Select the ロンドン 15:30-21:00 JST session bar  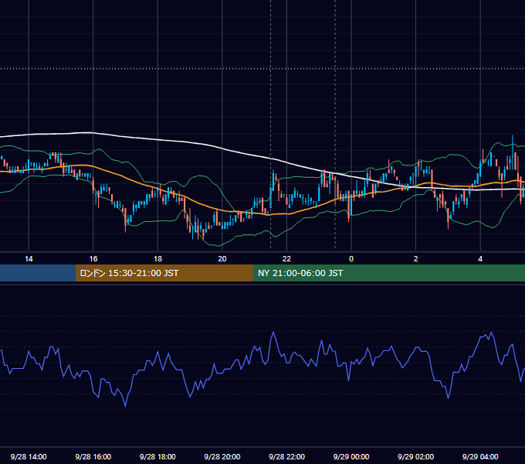click(x=164, y=273)
